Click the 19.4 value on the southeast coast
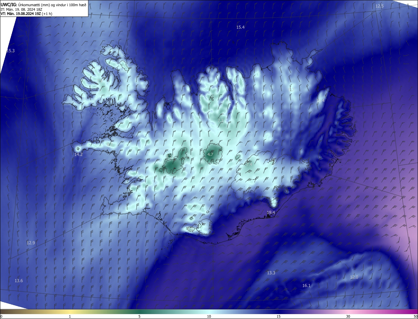The width and height of the screenshot is (418, 319). tap(271, 213)
